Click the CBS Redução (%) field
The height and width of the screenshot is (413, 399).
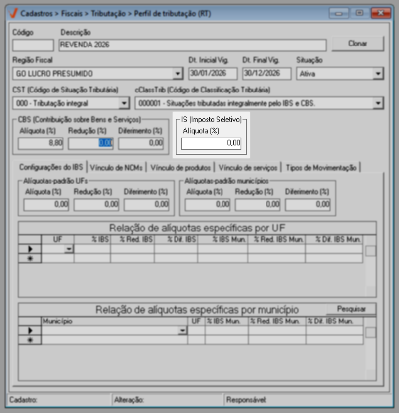[x=90, y=143]
